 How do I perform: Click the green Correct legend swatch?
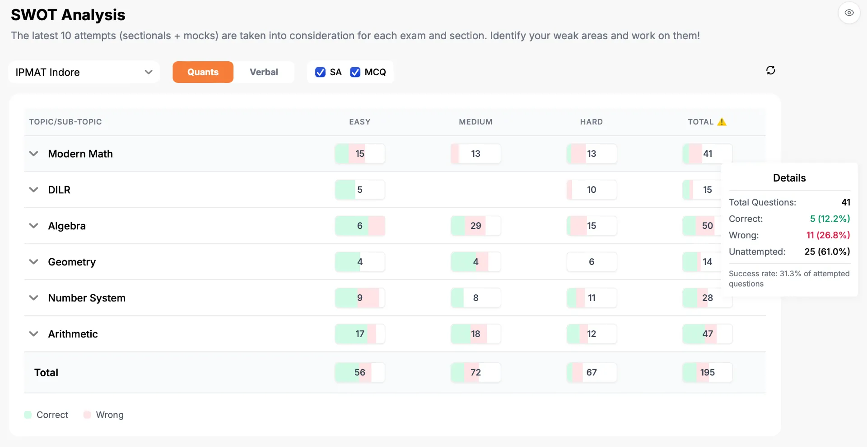click(28, 415)
